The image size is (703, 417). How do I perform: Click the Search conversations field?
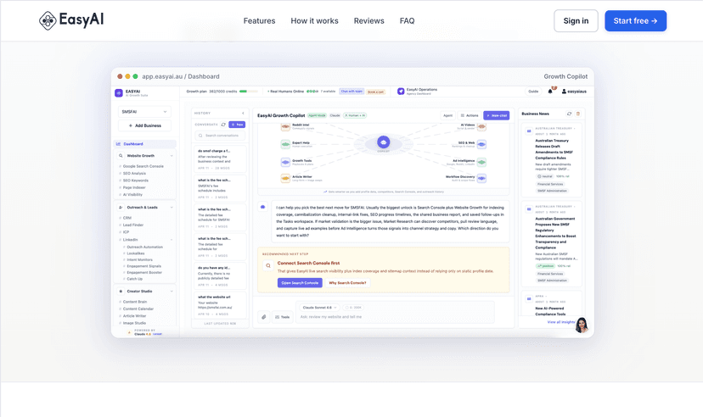click(220, 136)
